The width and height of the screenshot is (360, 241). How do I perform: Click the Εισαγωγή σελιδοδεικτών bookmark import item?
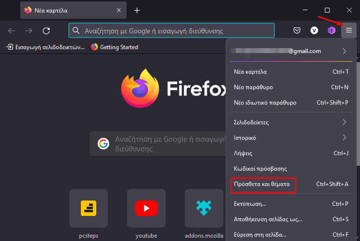click(45, 47)
